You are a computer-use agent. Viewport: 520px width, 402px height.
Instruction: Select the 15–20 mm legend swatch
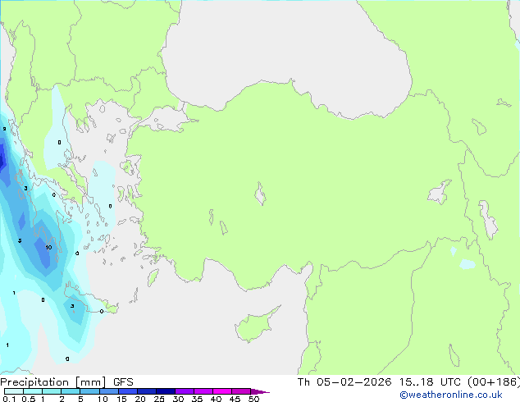point(128,391)
